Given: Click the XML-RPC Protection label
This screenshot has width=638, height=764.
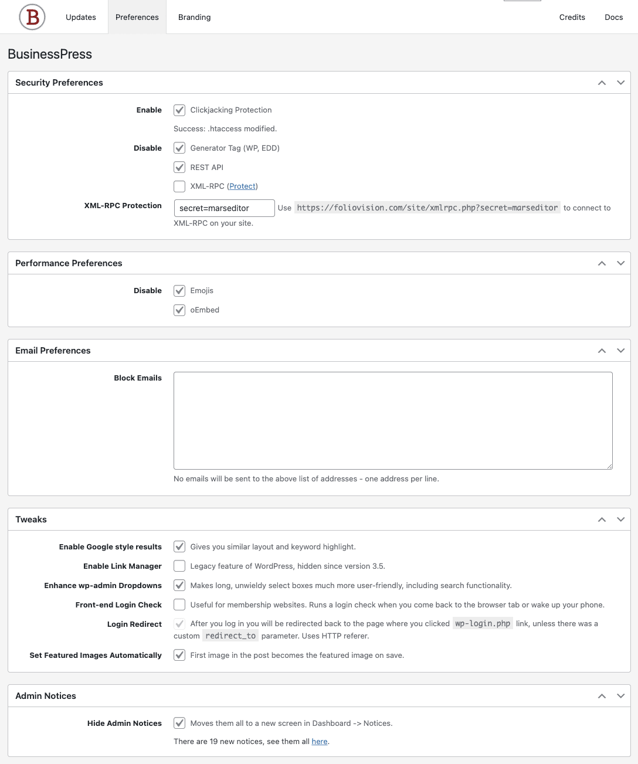Looking at the screenshot, I should pyautogui.click(x=123, y=206).
